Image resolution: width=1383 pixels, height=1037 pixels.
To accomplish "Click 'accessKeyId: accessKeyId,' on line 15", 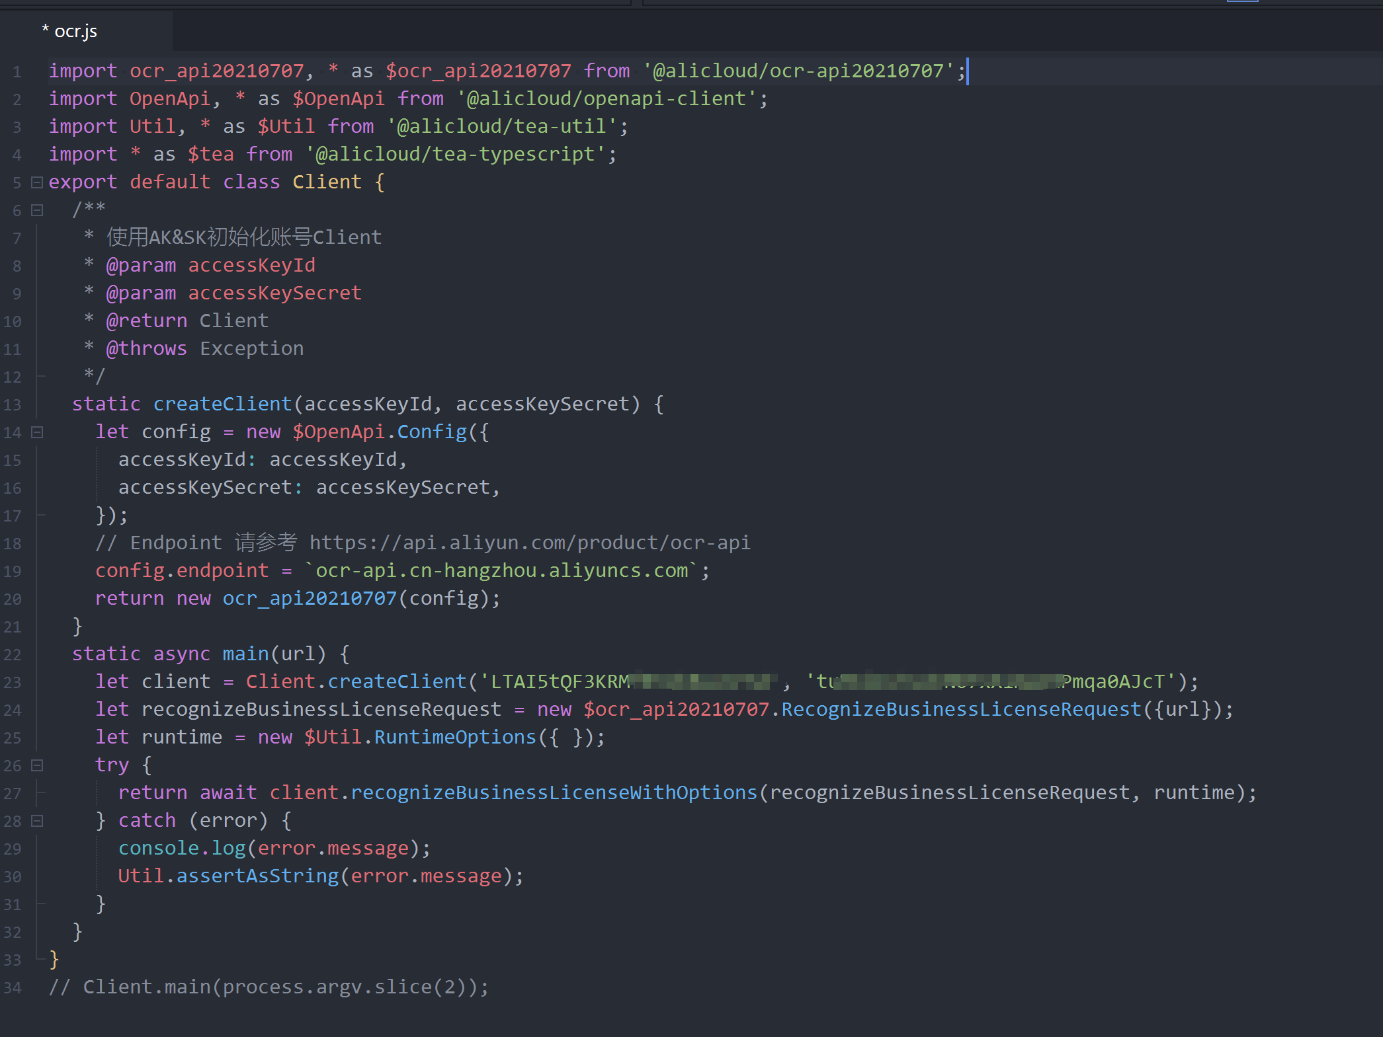I will pyautogui.click(x=263, y=459).
